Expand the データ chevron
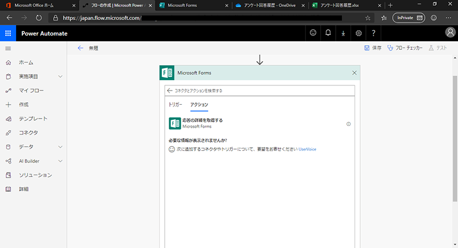The width and height of the screenshot is (458, 248). 60,147
